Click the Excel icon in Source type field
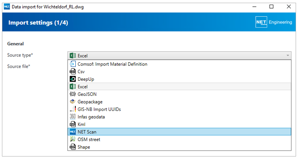298x160 pixels. pyautogui.click(x=73, y=56)
